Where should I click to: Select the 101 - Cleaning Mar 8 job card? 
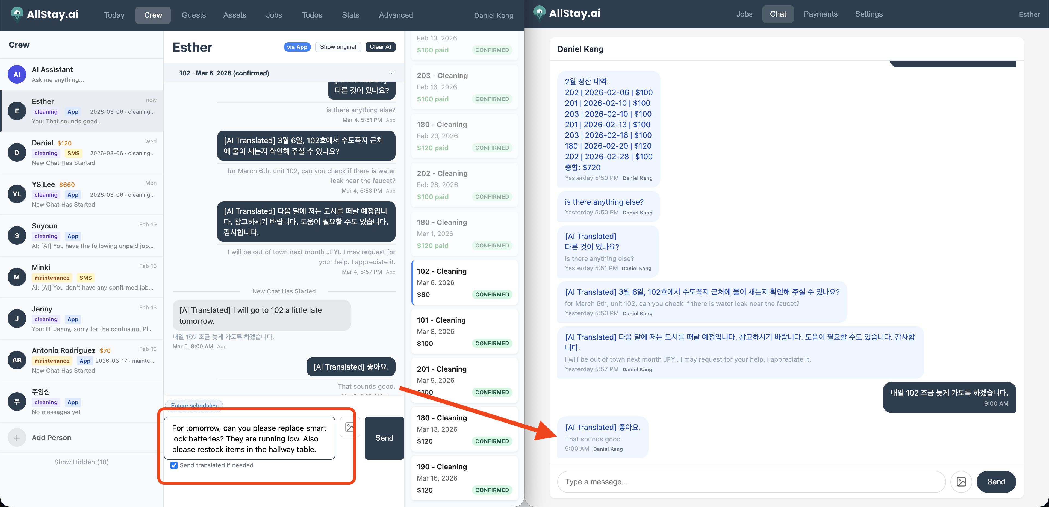click(464, 331)
